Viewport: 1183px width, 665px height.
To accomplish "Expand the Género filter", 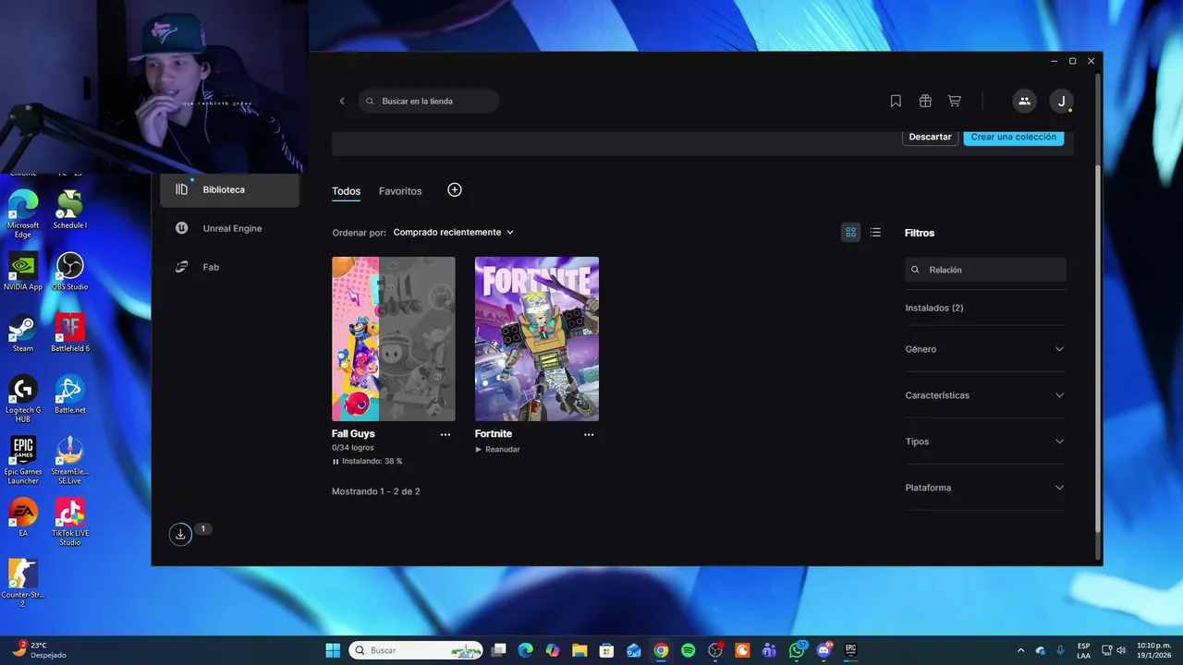I will (x=985, y=349).
